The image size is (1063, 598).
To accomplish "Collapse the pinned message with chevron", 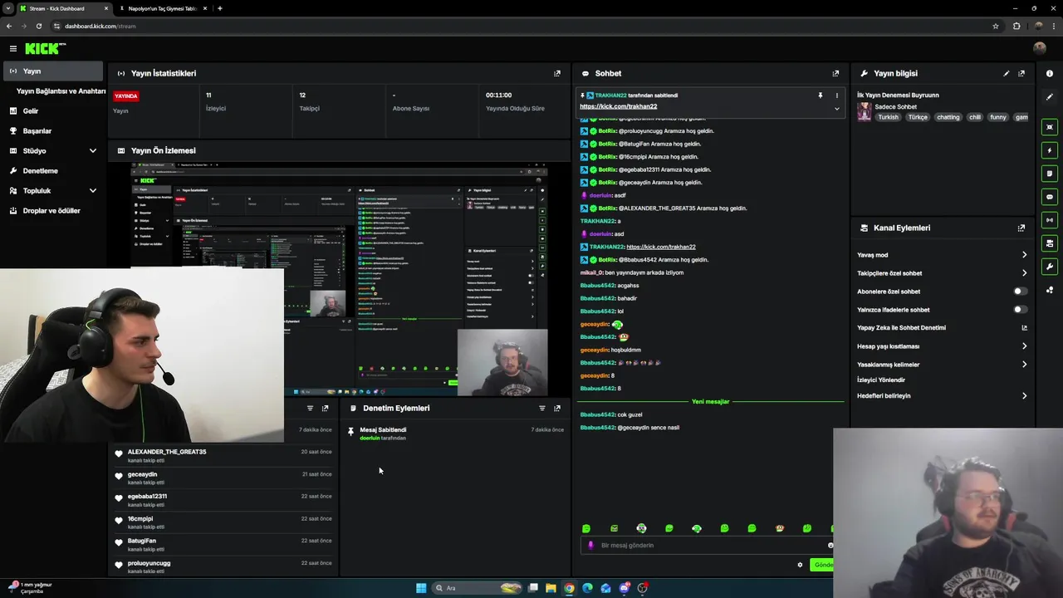I will pyautogui.click(x=836, y=109).
